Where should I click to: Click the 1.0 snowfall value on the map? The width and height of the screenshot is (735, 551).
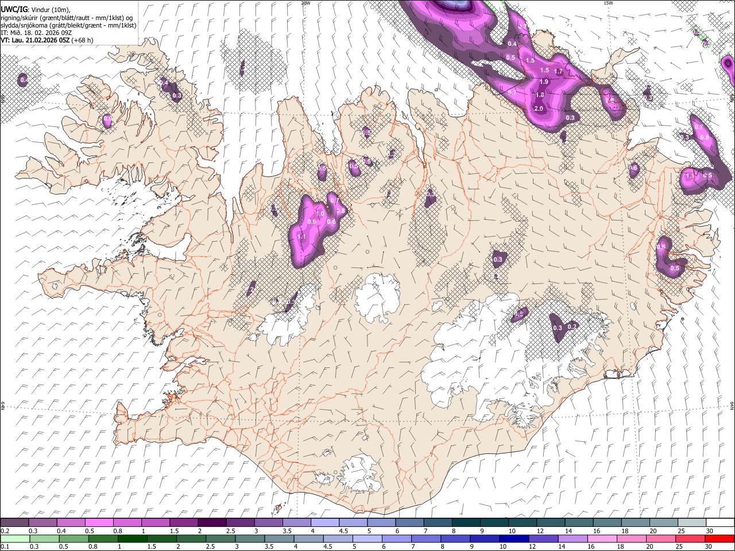[x=320, y=214]
